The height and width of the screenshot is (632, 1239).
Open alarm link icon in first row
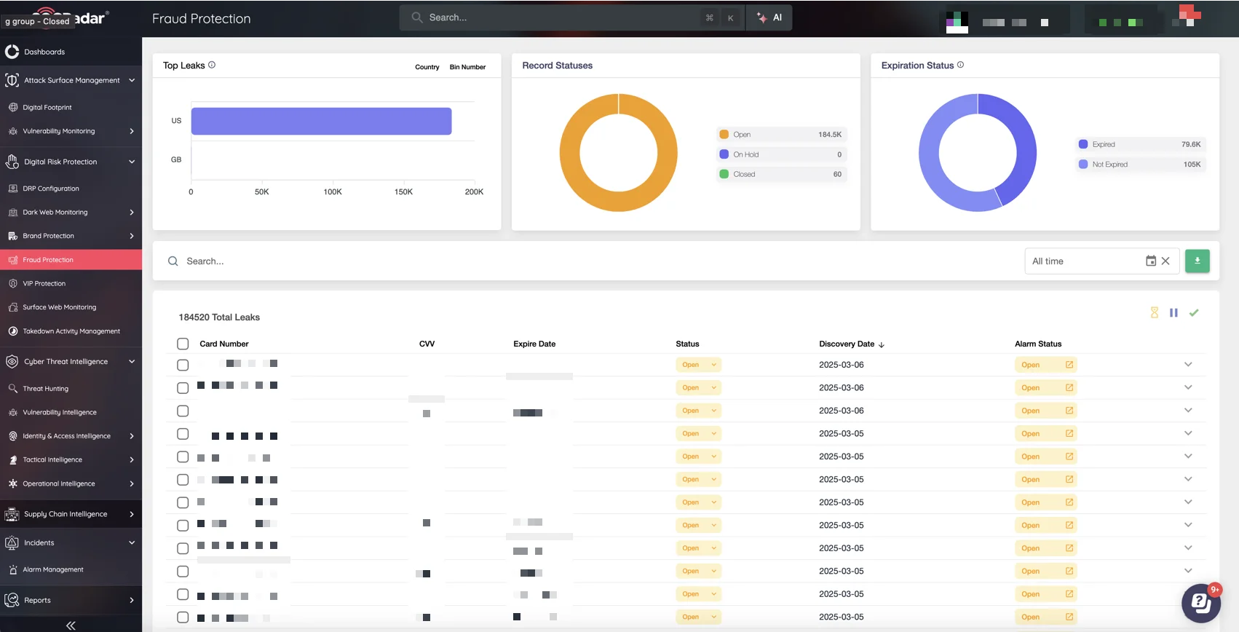tap(1069, 365)
